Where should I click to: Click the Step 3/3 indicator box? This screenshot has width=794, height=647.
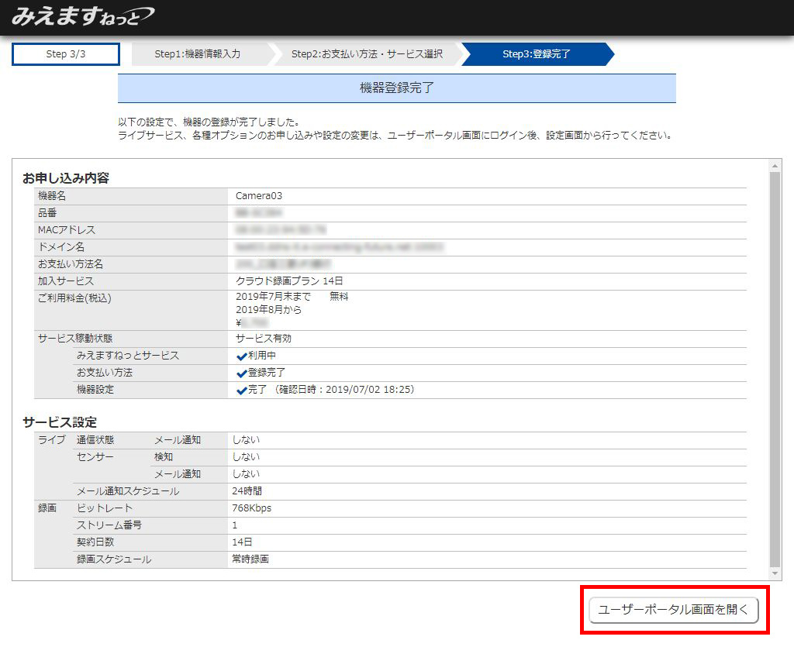66,54
